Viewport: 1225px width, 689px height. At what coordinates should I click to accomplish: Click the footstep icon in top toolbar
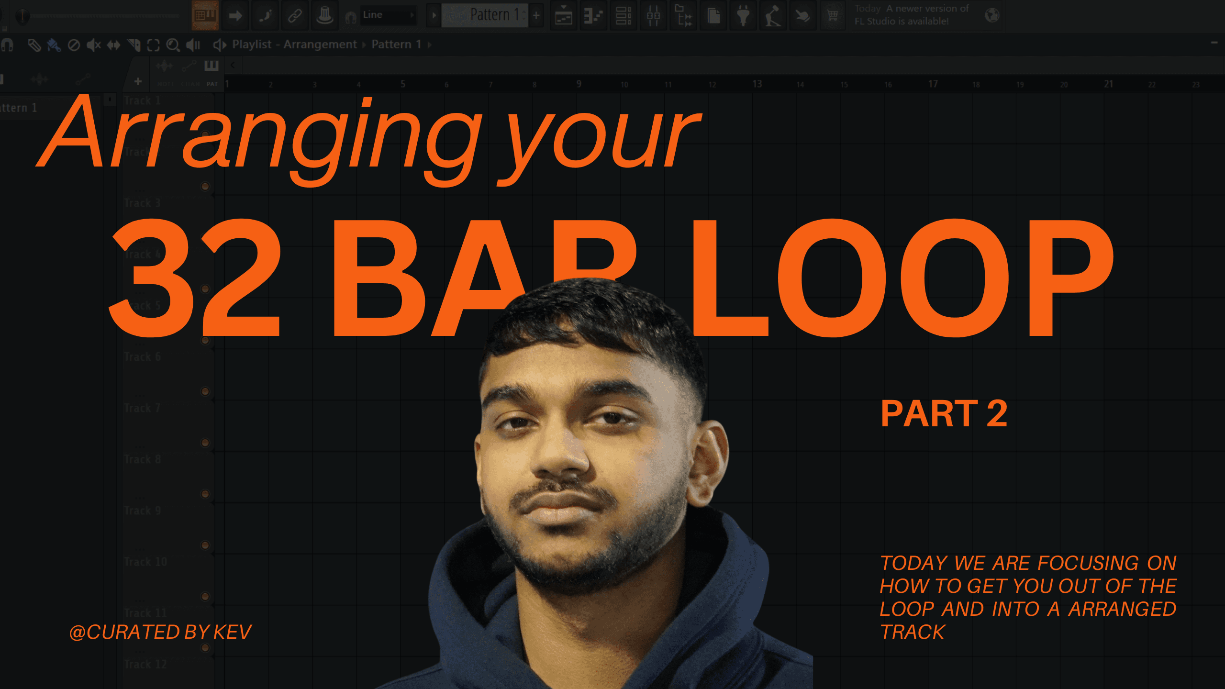(265, 15)
